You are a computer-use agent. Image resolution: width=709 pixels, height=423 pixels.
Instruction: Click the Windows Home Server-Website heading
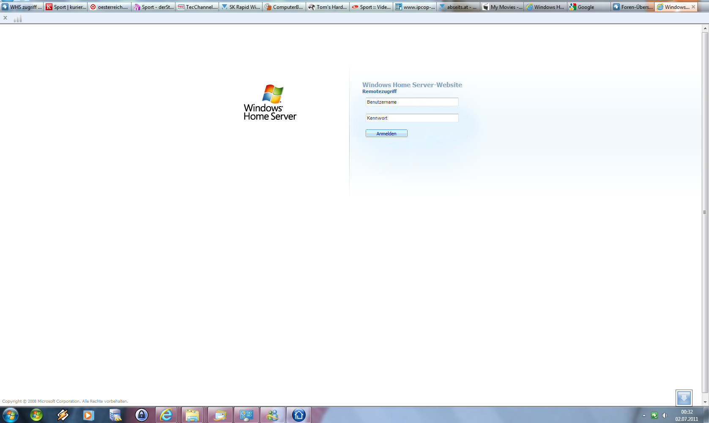(412, 85)
